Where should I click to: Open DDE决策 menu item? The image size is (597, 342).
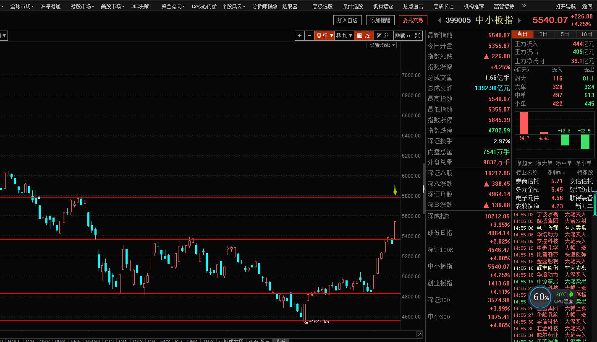point(140,6)
